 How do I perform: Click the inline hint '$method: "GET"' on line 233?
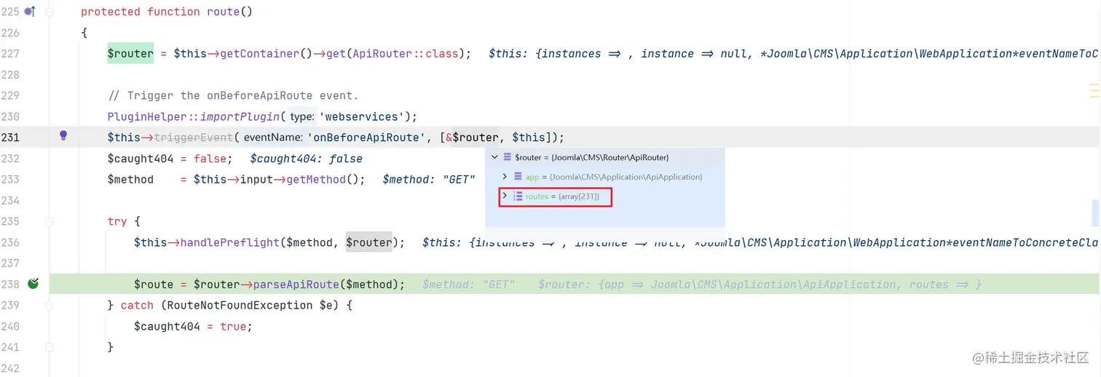pos(429,180)
